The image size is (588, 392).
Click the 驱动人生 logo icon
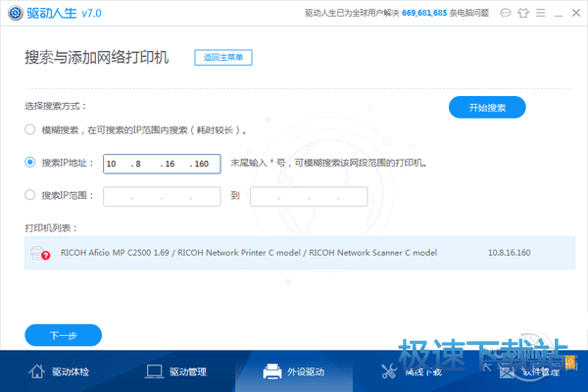tap(16, 13)
